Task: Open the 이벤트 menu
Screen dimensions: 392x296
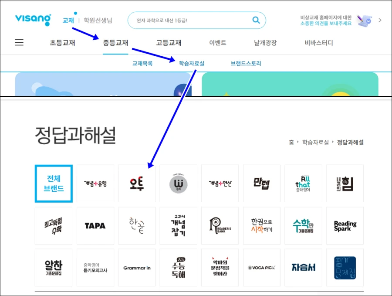Action: tap(217, 43)
